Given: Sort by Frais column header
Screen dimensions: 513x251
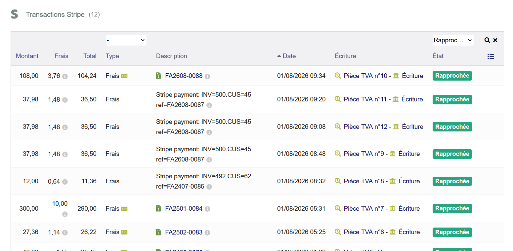Looking at the screenshot, I should (62, 56).
